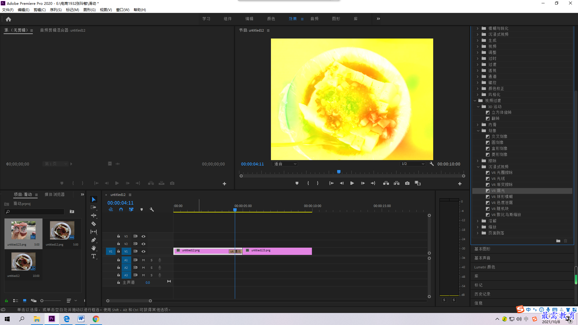578x325 pixels.
Task: Select the VR 光线 transition
Action: [x=498, y=179]
